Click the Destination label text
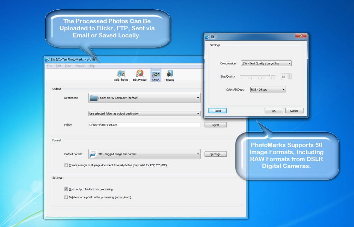This screenshot has width=354, height=227. pyautogui.click(x=71, y=98)
